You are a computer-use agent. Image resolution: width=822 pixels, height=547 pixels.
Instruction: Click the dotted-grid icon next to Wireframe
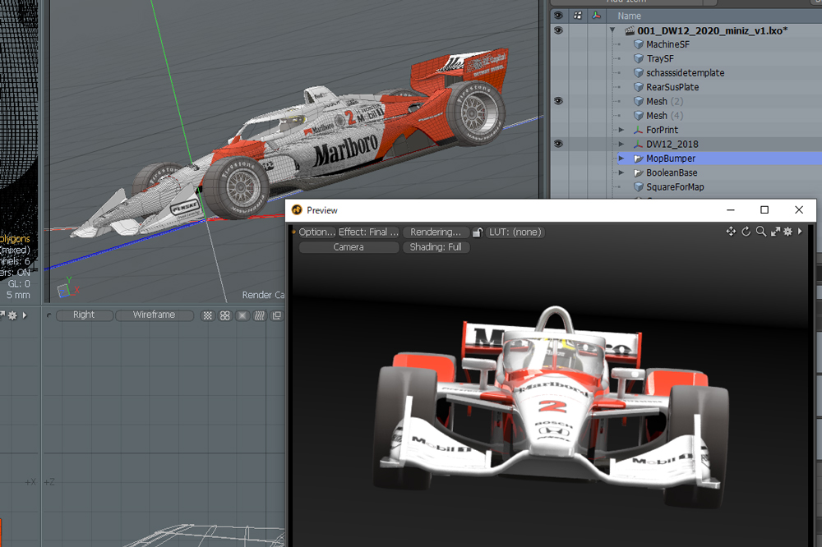point(208,315)
